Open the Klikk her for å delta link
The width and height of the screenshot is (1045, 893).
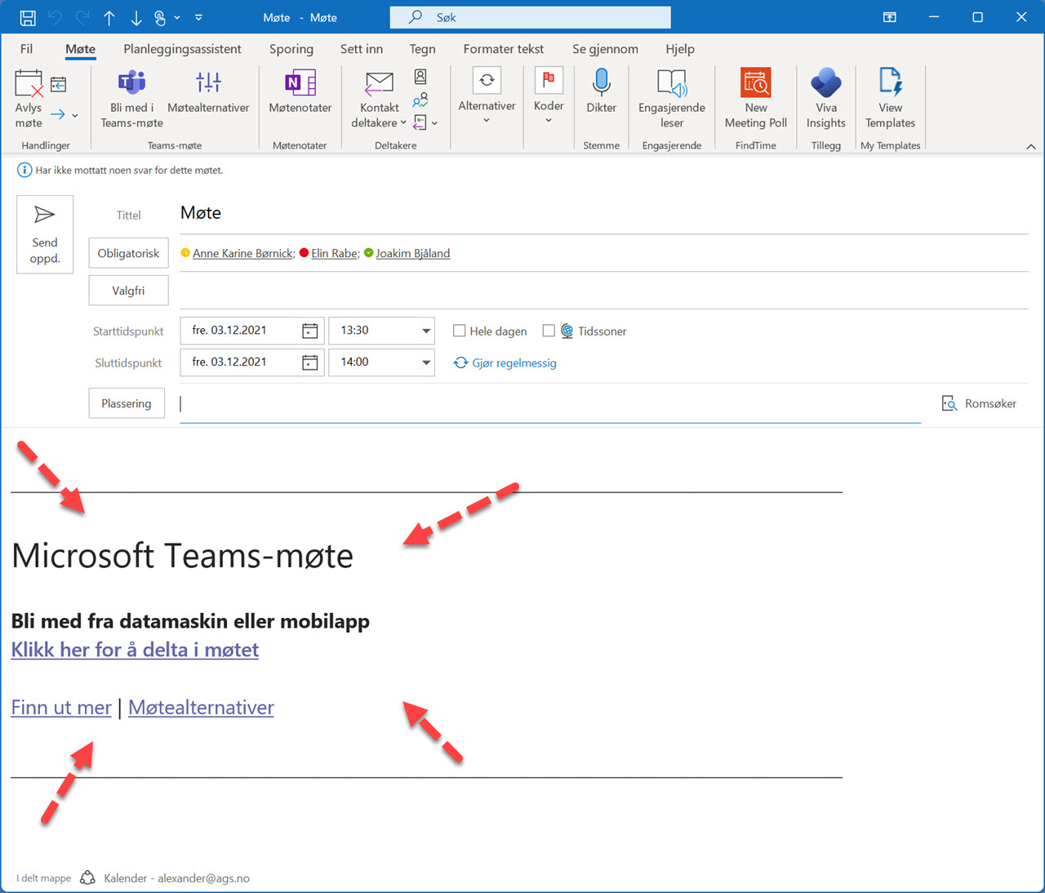(134, 650)
